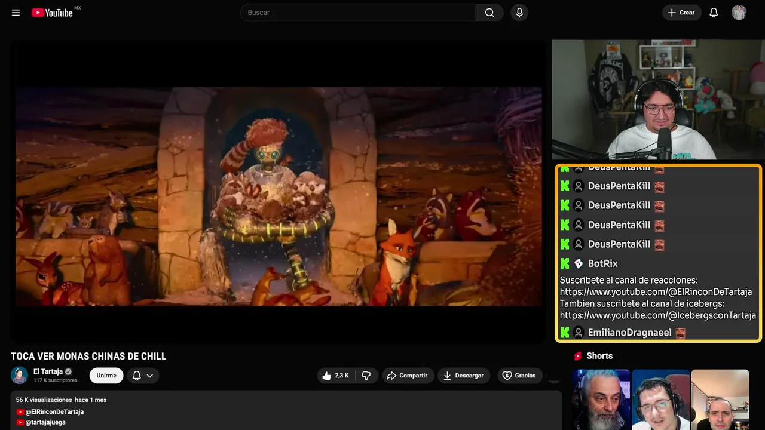Screen dimensions: 765x430
Task: Download the video with Descargar
Action: click(464, 376)
